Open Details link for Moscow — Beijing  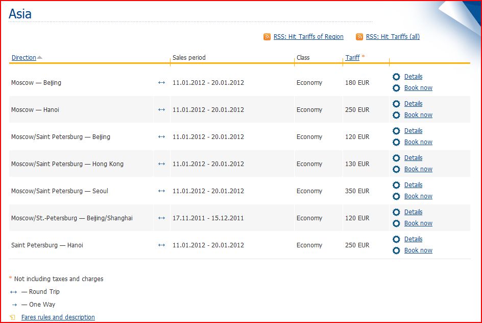pyautogui.click(x=413, y=77)
